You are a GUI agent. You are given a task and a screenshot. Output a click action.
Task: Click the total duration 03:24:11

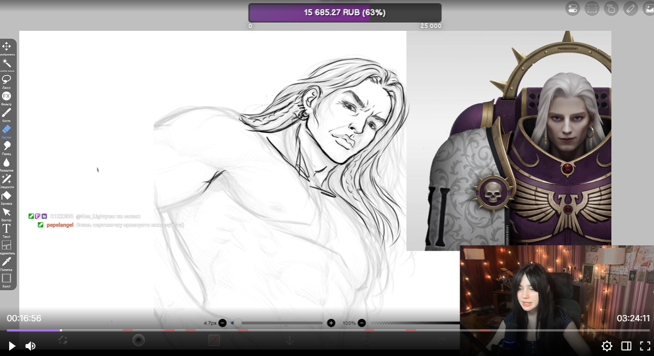click(633, 318)
